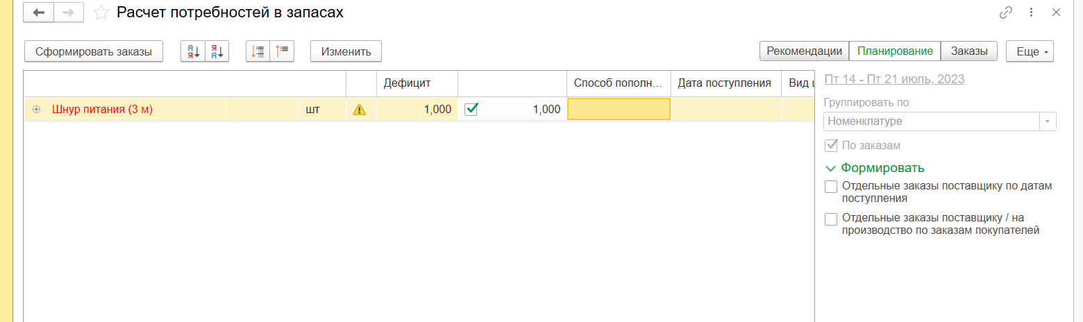Sort ascending with А-Я icon
1083x322 pixels.
pyautogui.click(x=193, y=51)
